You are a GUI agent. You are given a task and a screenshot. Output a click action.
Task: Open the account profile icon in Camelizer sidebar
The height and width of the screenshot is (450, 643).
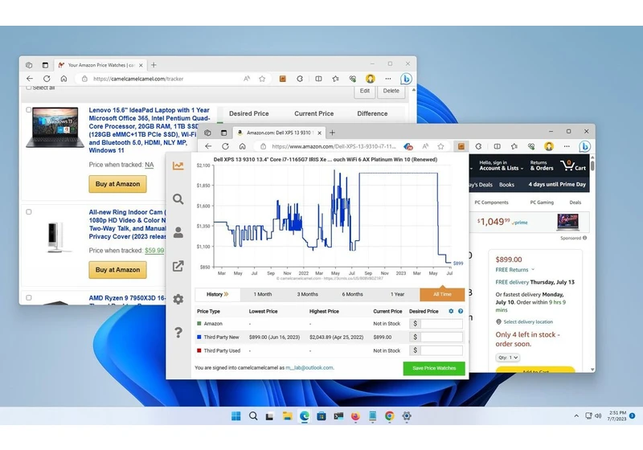click(x=178, y=232)
